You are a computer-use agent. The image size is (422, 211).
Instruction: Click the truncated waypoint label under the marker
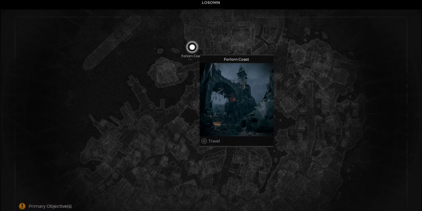click(x=191, y=56)
